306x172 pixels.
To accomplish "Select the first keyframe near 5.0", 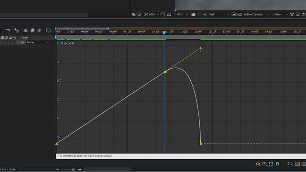I will click(x=57, y=144).
